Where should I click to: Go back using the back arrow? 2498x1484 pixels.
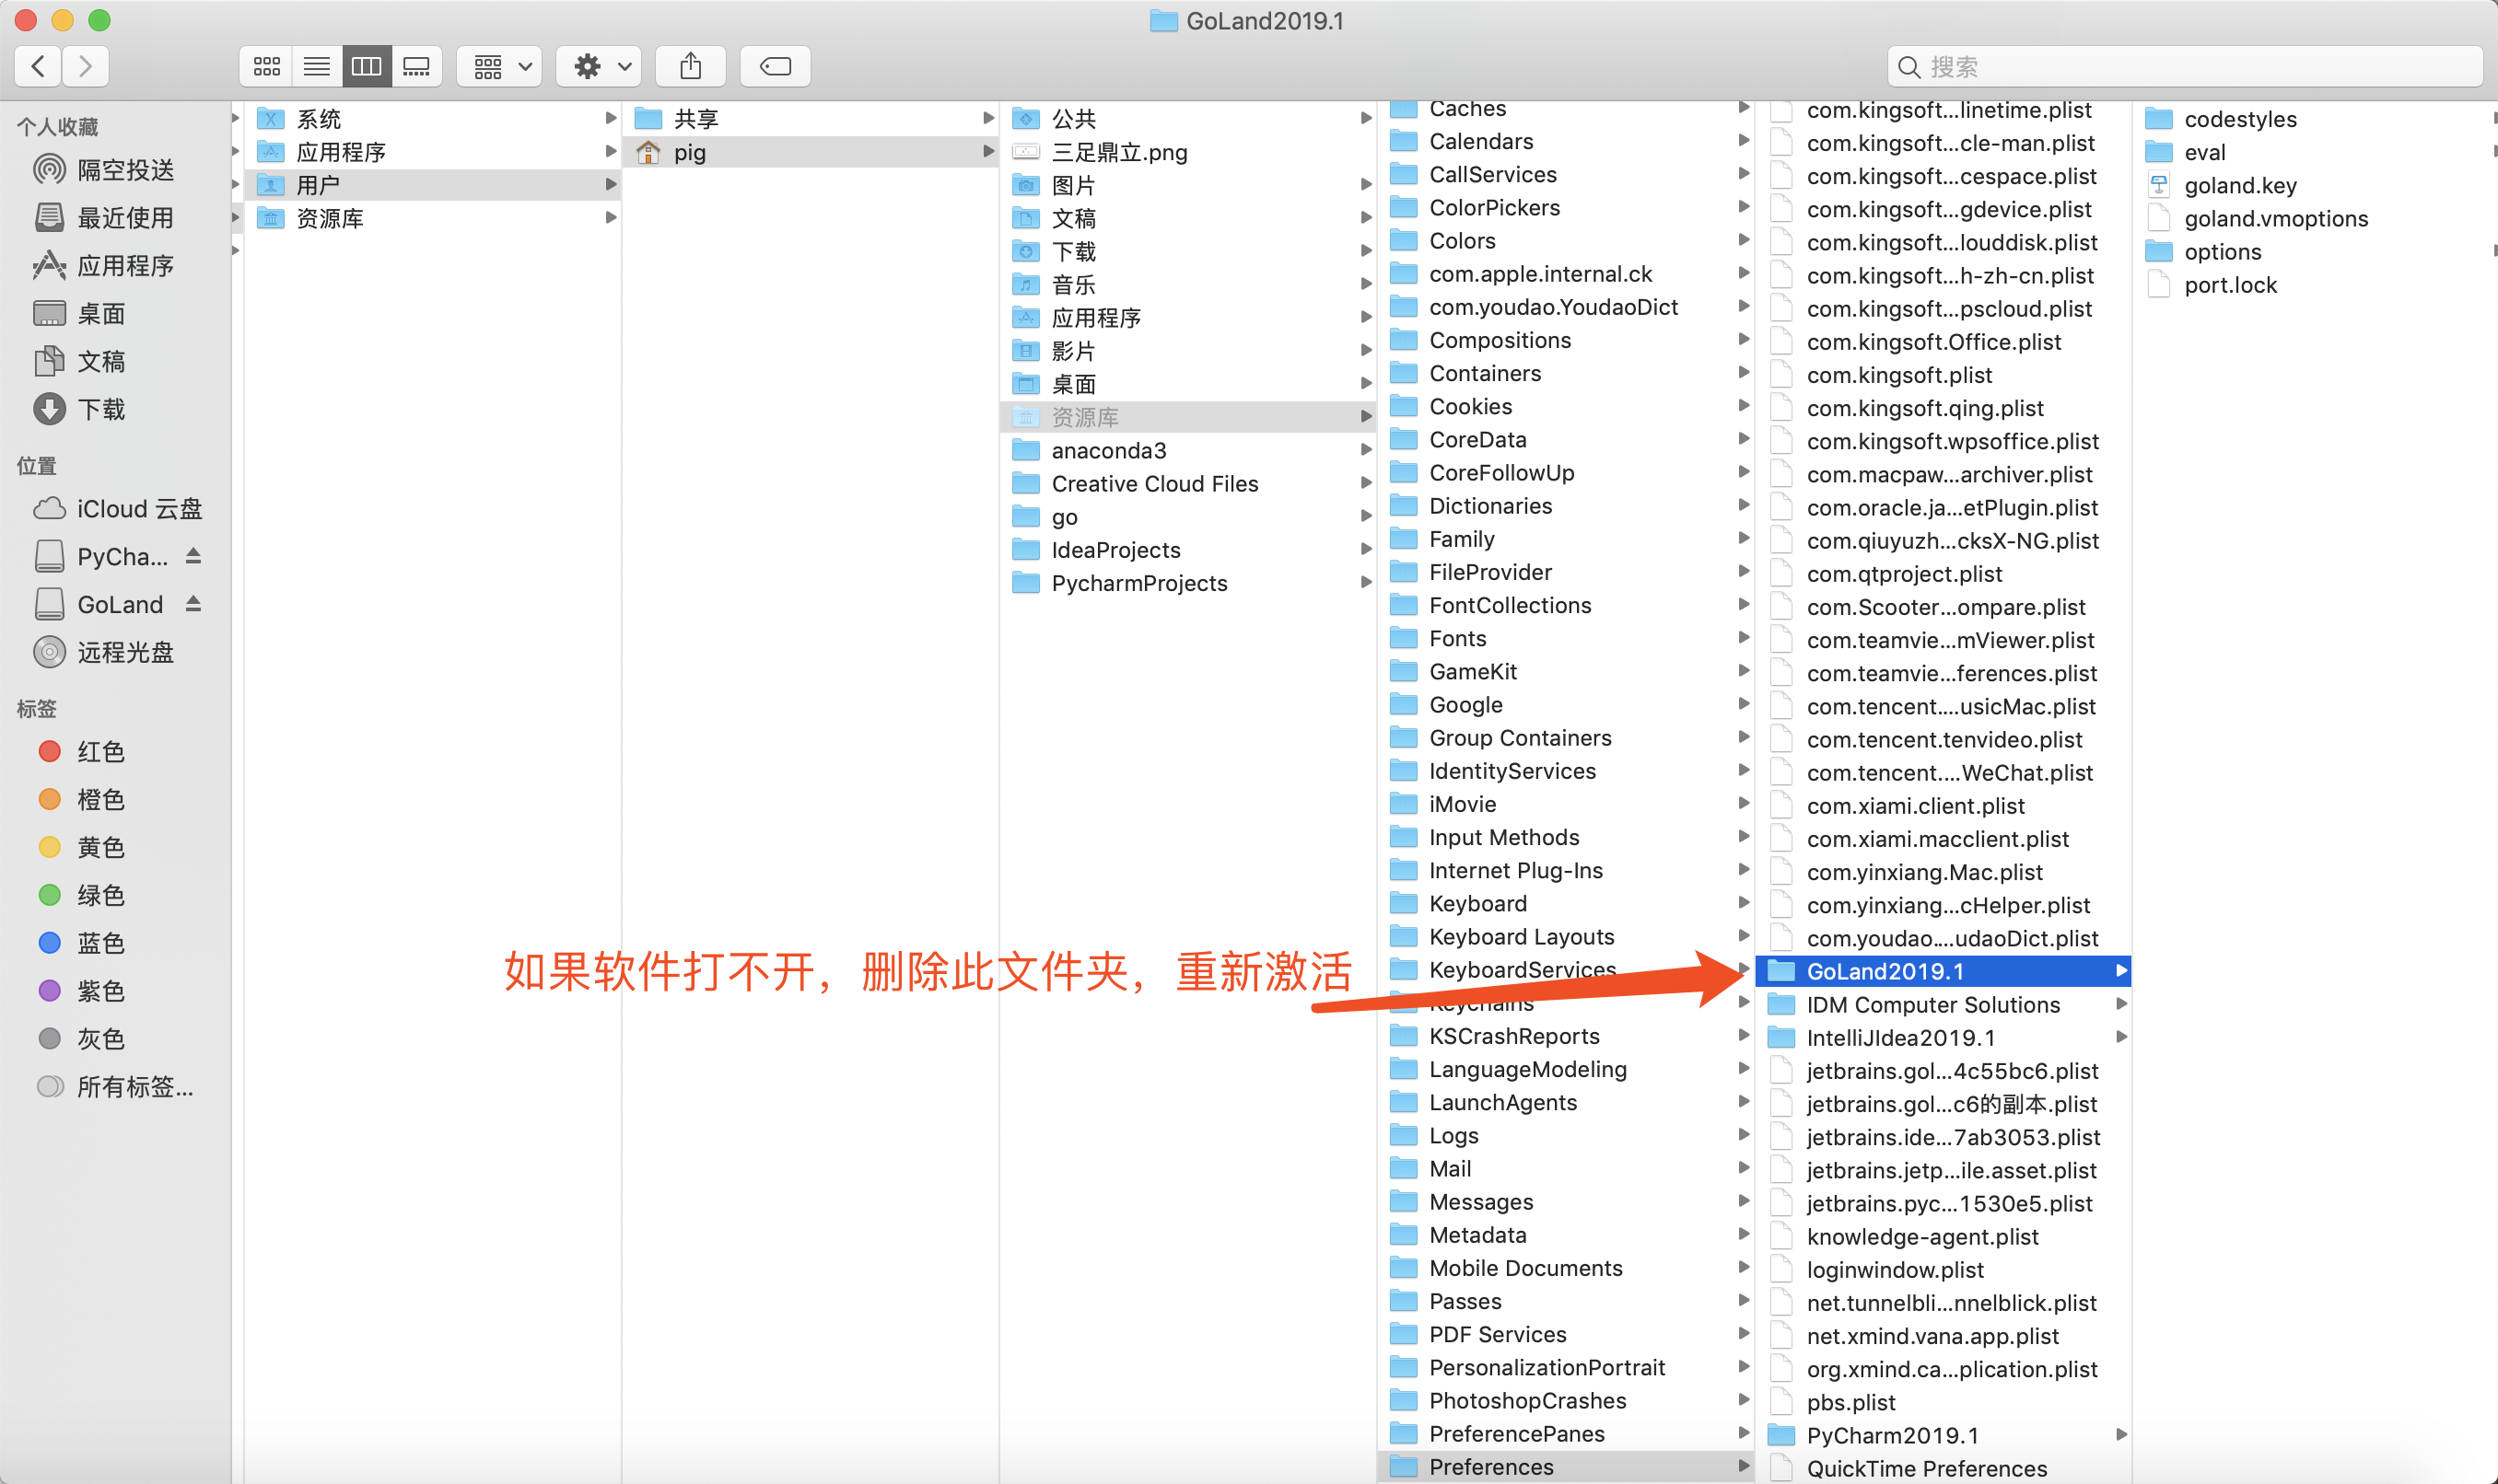coord(38,67)
